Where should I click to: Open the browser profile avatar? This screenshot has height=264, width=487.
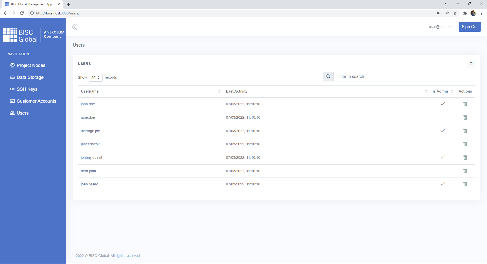click(473, 13)
